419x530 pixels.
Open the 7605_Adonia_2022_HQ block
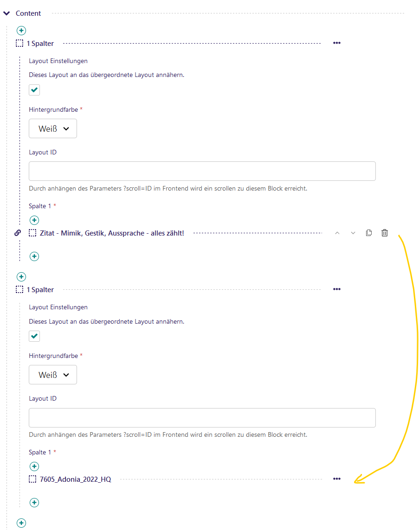click(x=76, y=479)
